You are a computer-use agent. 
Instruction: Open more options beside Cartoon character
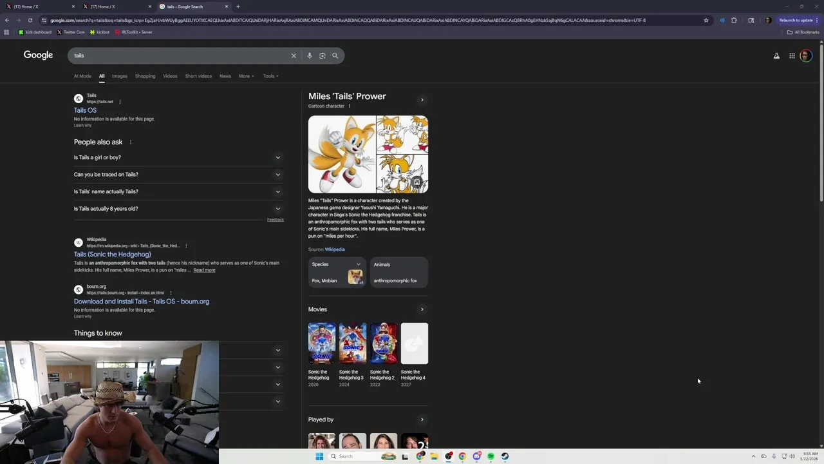pos(350,106)
